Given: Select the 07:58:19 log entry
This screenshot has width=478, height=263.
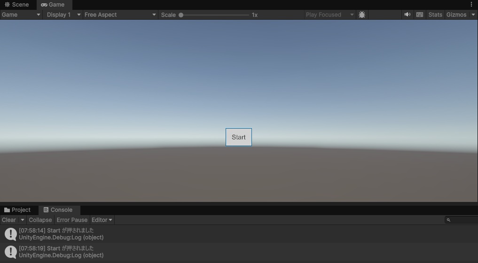Looking at the screenshot, I should click(239, 252).
